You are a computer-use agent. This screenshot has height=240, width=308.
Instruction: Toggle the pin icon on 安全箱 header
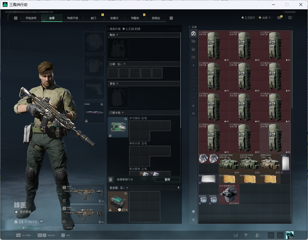178,188
